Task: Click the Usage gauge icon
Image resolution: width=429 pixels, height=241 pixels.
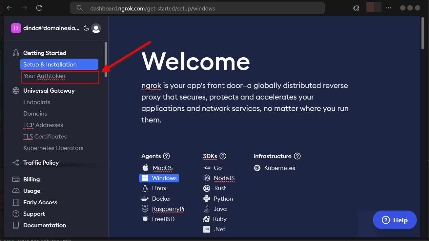Action: coord(16,191)
